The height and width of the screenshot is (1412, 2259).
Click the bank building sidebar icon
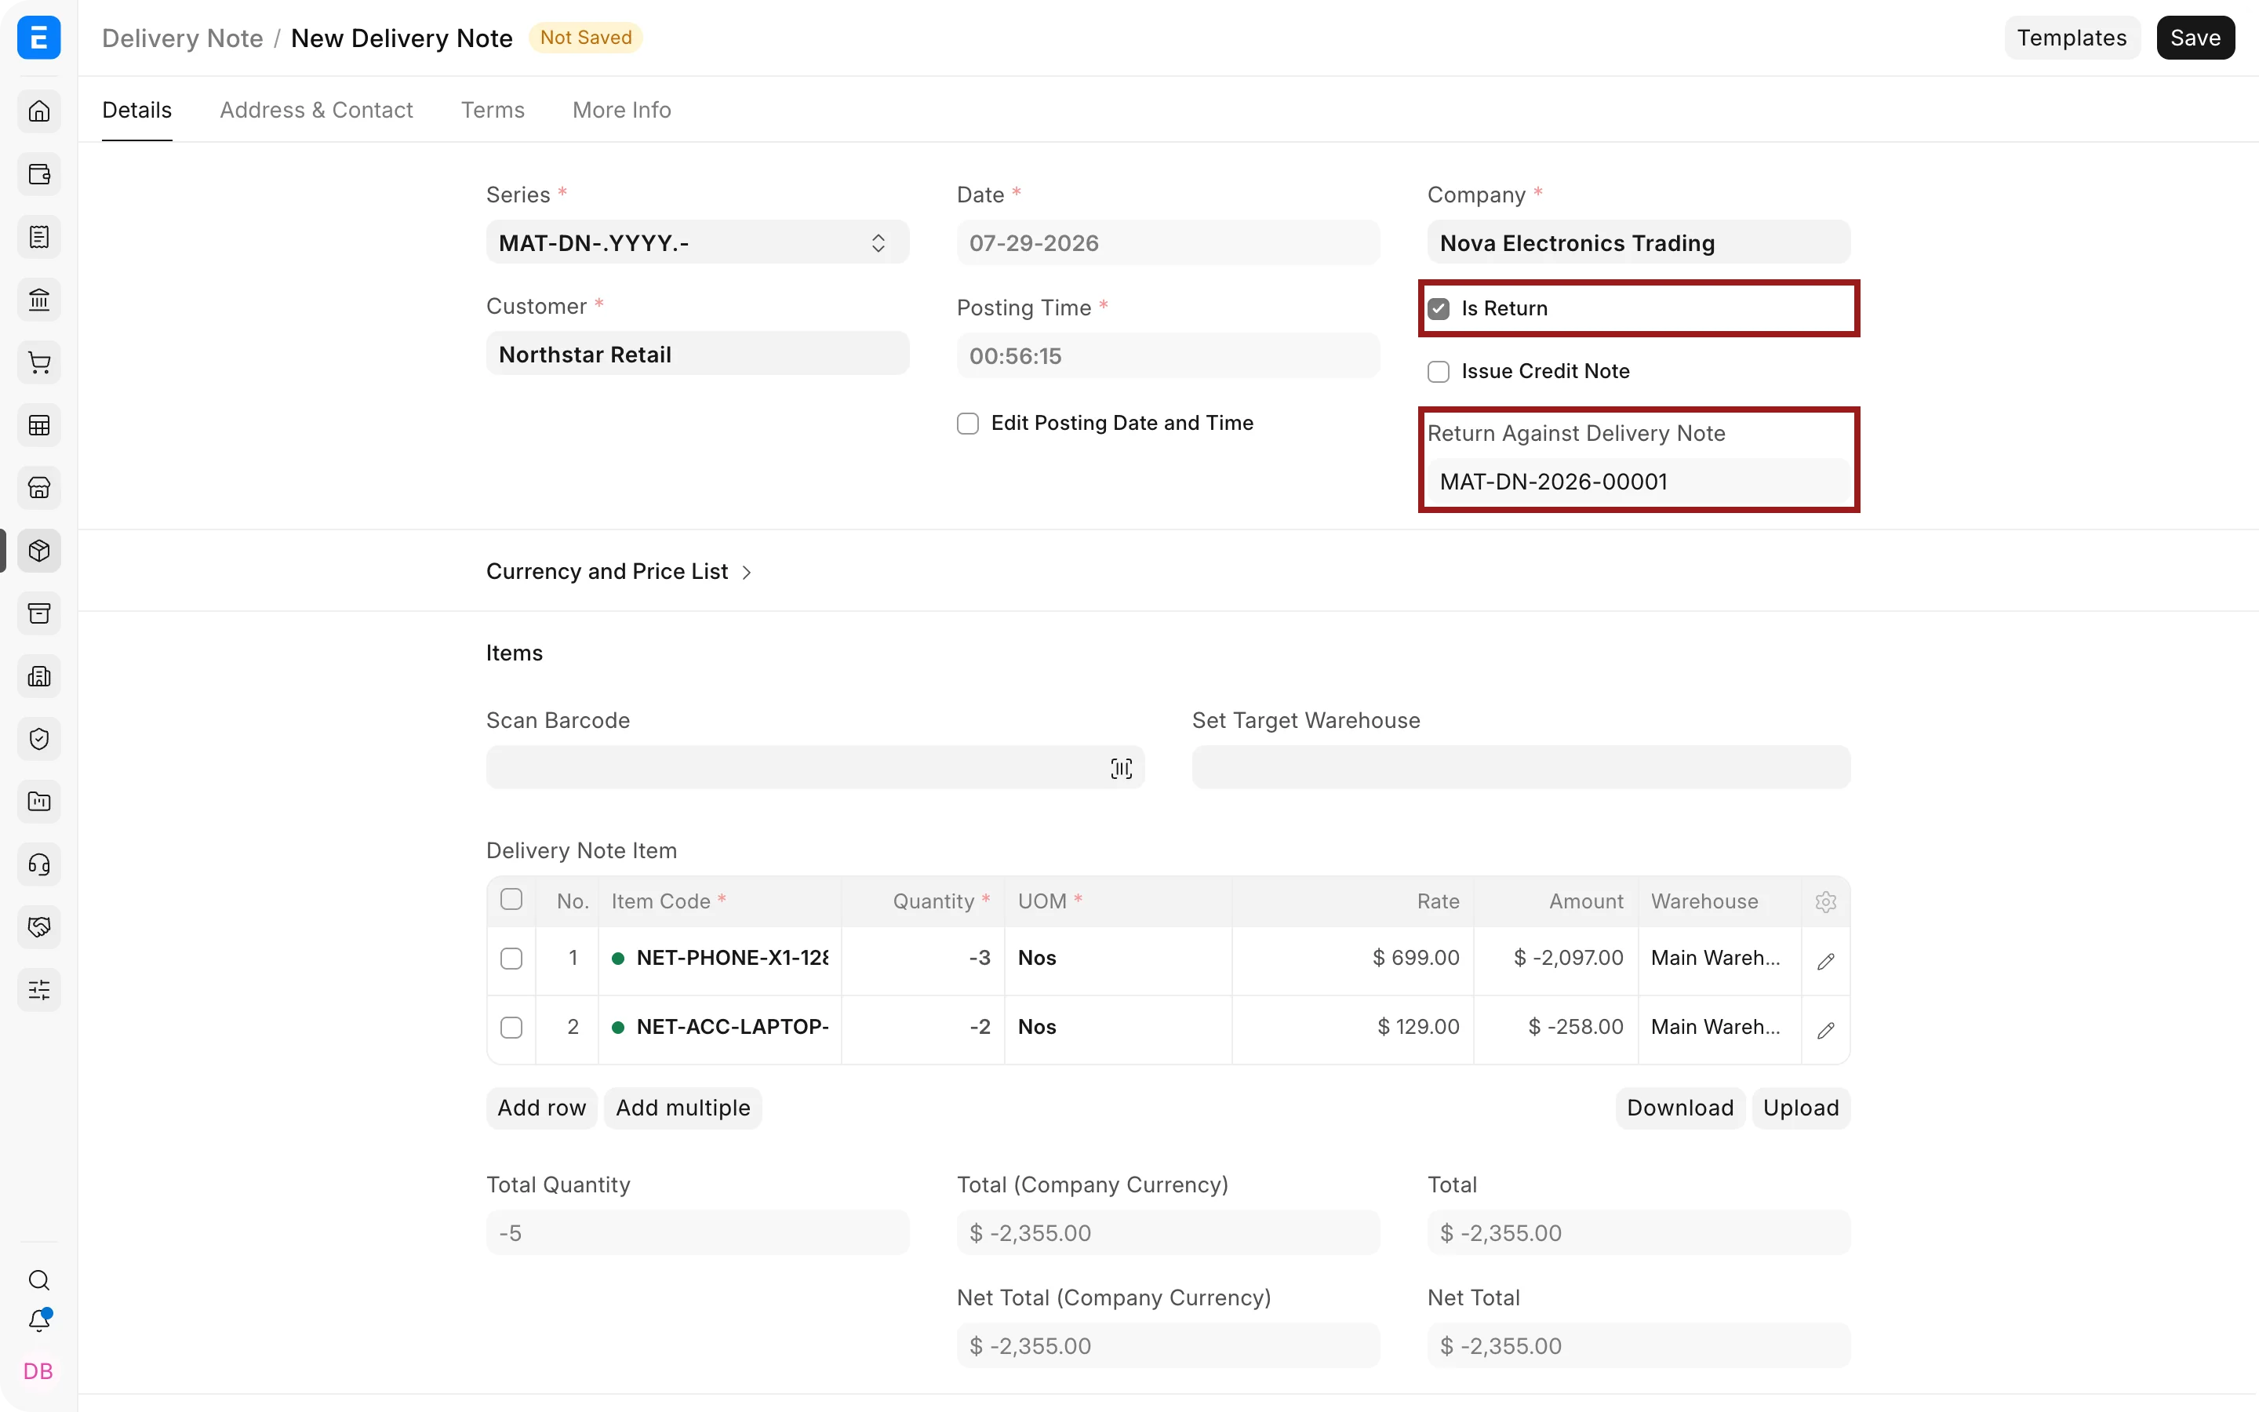[39, 300]
